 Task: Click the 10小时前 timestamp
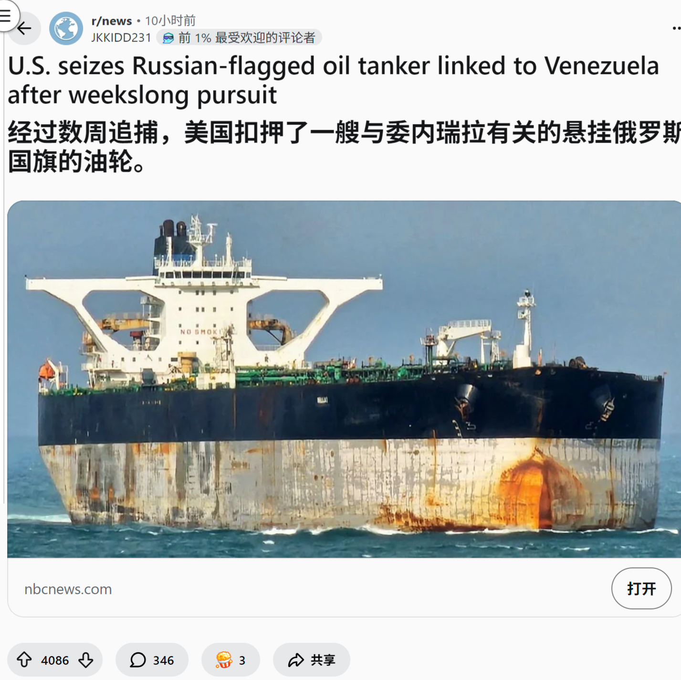(x=170, y=21)
